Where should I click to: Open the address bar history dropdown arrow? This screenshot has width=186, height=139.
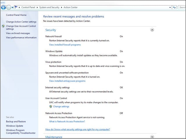(170, 7)
